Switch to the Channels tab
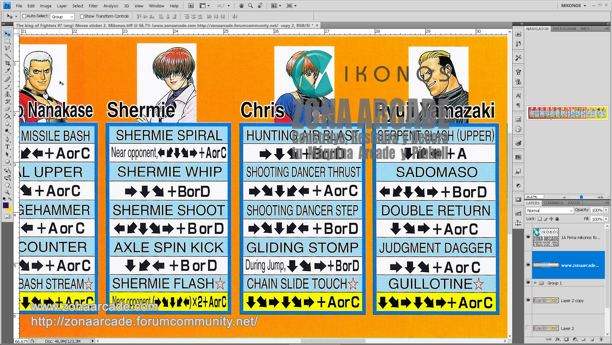Viewport: 612px width, 345px height. coord(553,203)
